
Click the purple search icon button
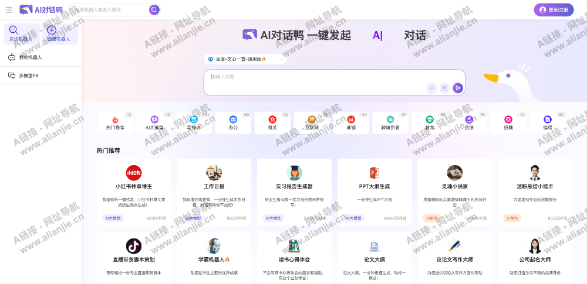pyautogui.click(x=154, y=9)
